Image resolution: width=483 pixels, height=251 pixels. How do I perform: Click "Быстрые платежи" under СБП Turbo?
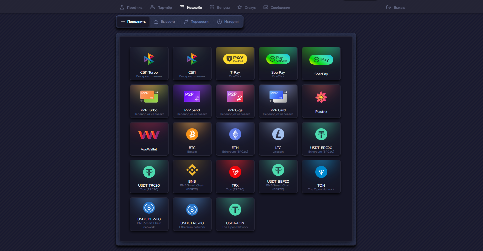click(x=149, y=76)
